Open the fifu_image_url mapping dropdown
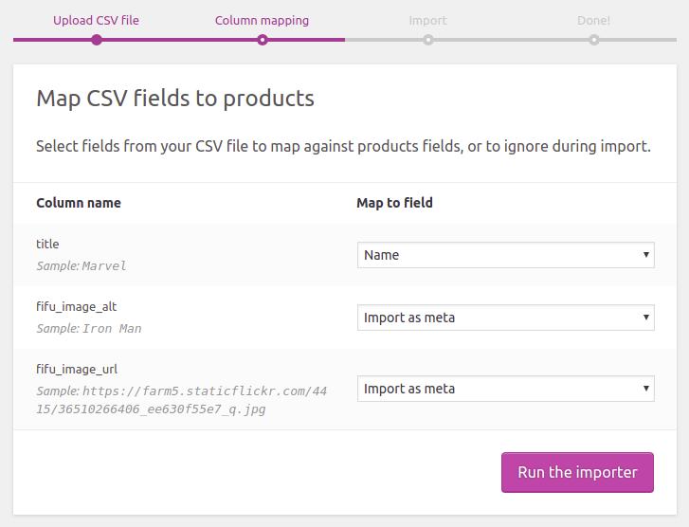This screenshot has width=689, height=527. coord(505,389)
